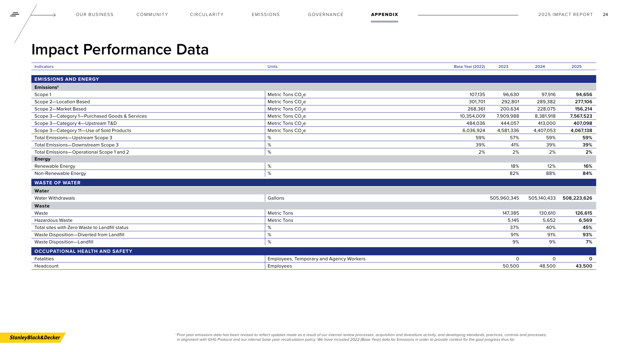The image size is (627, 352).
Task: Click the 94,656 value for Scope 1
Action: coord(584,94)
